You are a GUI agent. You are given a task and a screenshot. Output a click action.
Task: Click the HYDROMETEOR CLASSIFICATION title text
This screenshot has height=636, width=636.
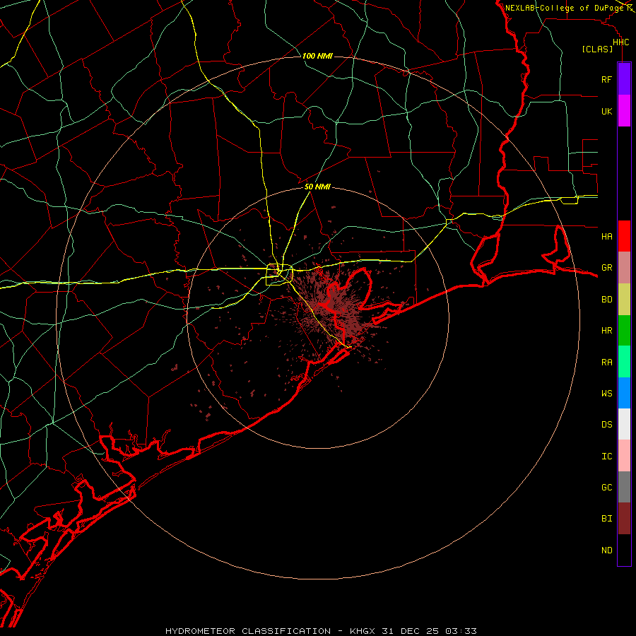tap(248, 631)
